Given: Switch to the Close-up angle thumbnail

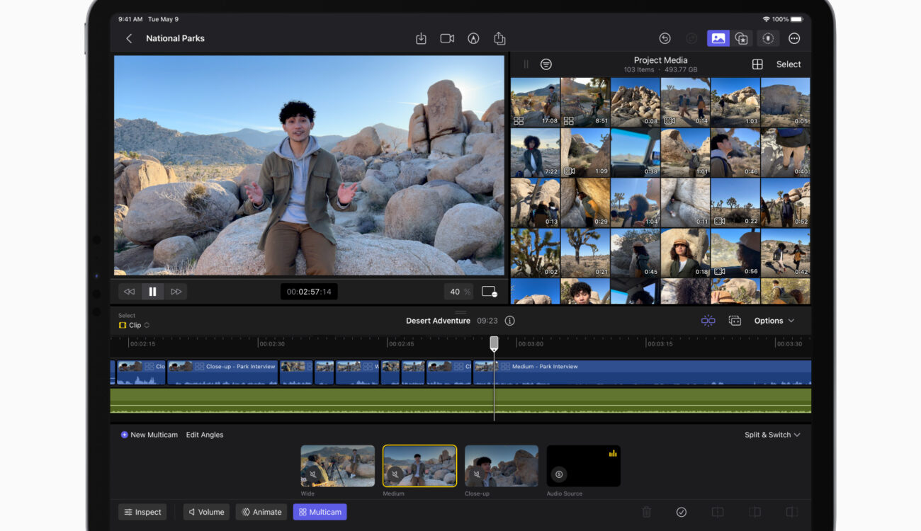Looking at the screenshot, I should pyautogui.click(x=502, y=466).
